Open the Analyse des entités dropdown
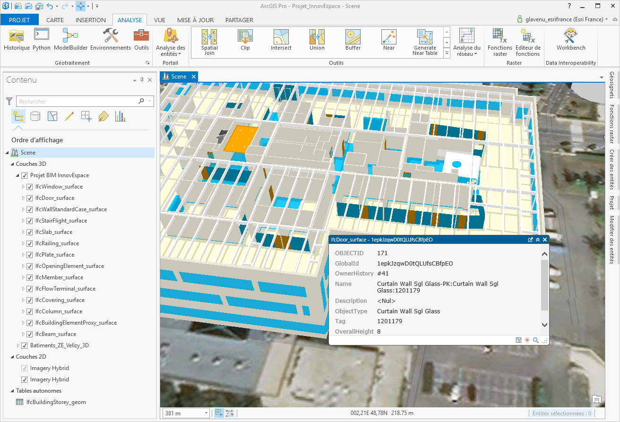 coord(171,42)
